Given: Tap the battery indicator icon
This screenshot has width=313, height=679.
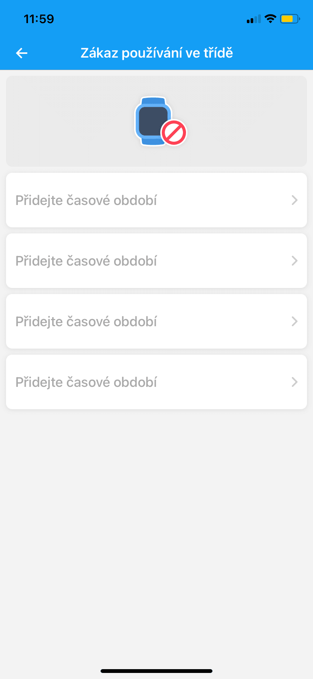Looking at the screenshot, I should [290, 19].
